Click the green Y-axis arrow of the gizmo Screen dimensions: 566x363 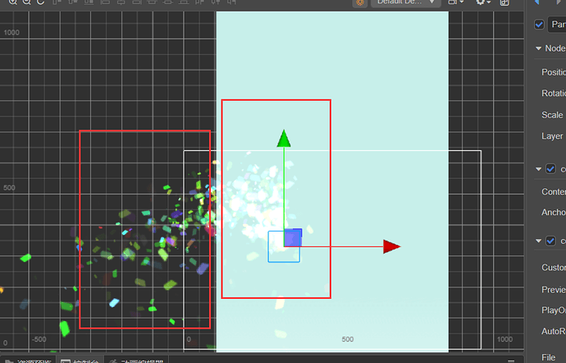point(284,139)
